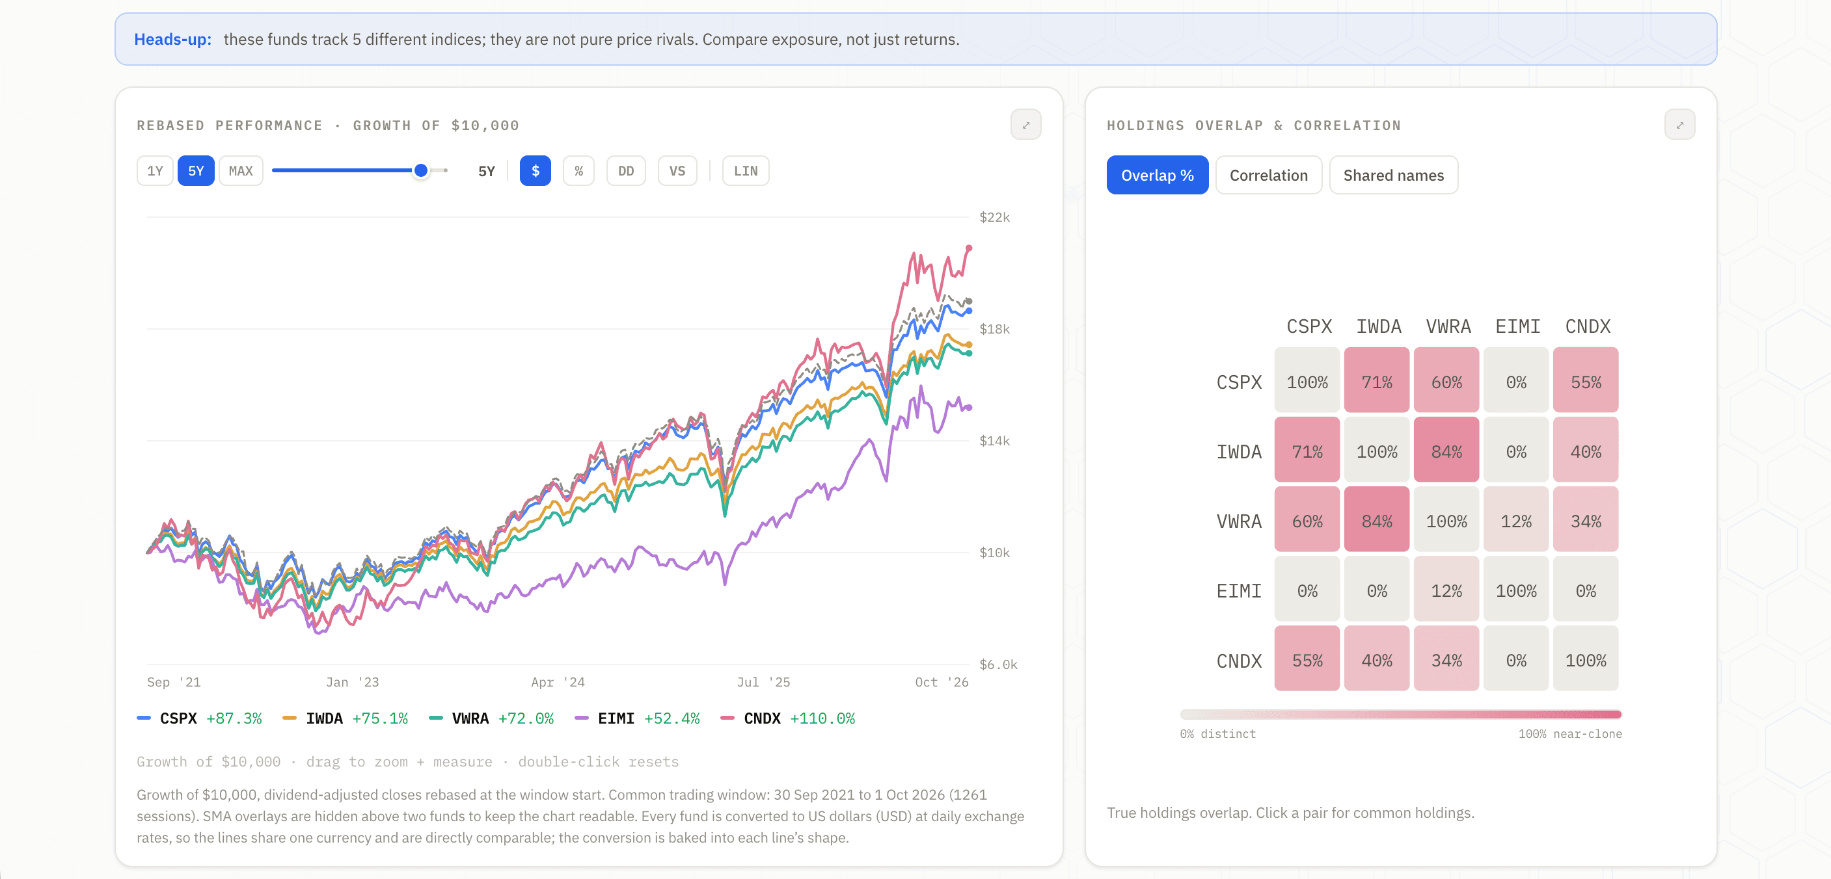This screenshot has height=879, width=1831.
Task: Open the Shared names tab
Action: click(1393, 176)
